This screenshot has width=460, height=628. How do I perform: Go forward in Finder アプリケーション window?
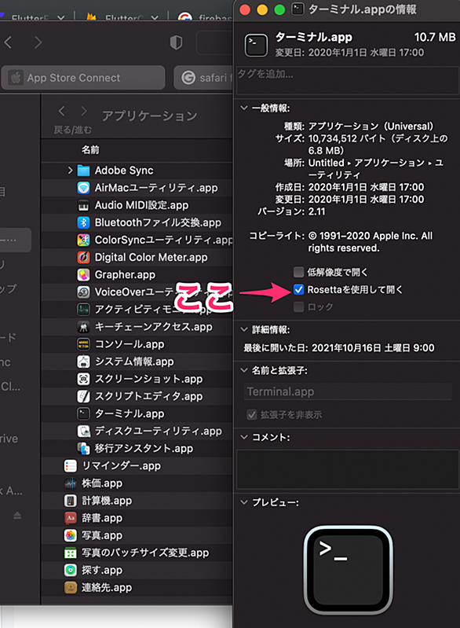[83, 111]
